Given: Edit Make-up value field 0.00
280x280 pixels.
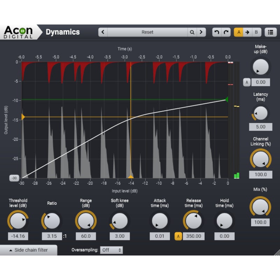Looking at the screenshot, I should click(260, 82).
